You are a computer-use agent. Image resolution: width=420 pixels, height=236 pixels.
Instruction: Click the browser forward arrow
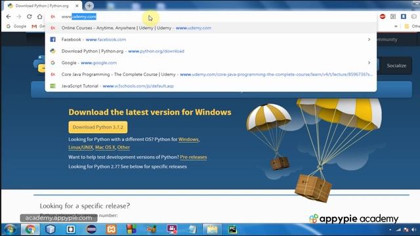(19, 16)
